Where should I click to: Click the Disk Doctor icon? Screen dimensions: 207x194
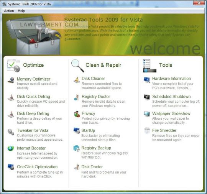click(77, 167)
